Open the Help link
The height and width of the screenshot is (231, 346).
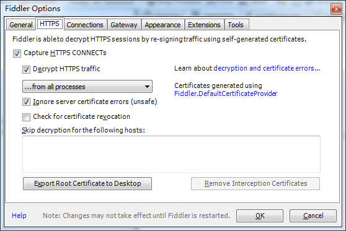(19, 216)
